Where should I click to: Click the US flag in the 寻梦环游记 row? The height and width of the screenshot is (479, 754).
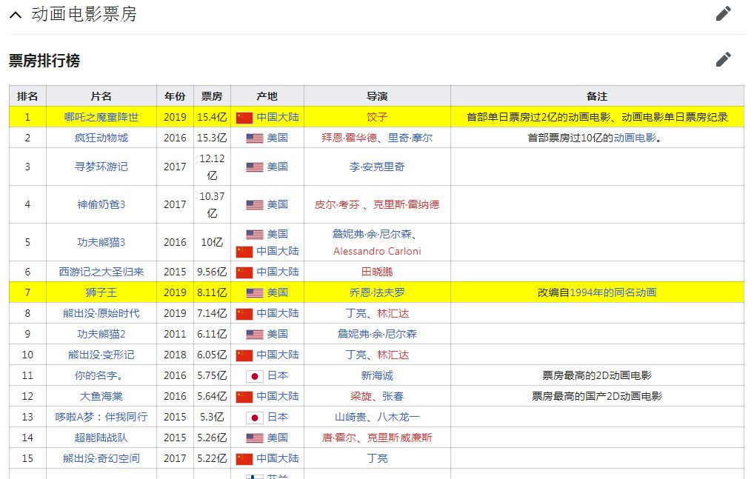254,167
